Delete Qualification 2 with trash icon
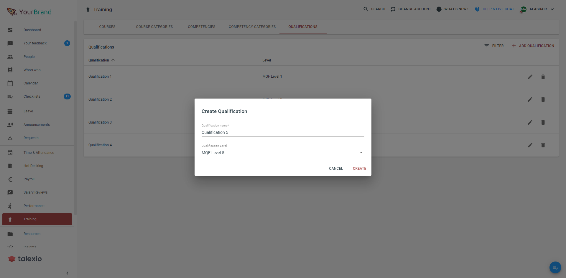The width and height of the screenshot is (566, 278). [543, 99]
